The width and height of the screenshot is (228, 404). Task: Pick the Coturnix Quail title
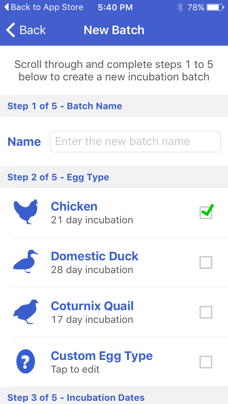point(92,306)
